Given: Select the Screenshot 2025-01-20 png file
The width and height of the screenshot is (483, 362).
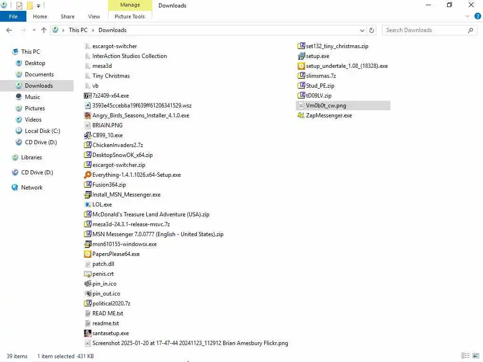Looking at the screenshot, I should coord(190,343).
